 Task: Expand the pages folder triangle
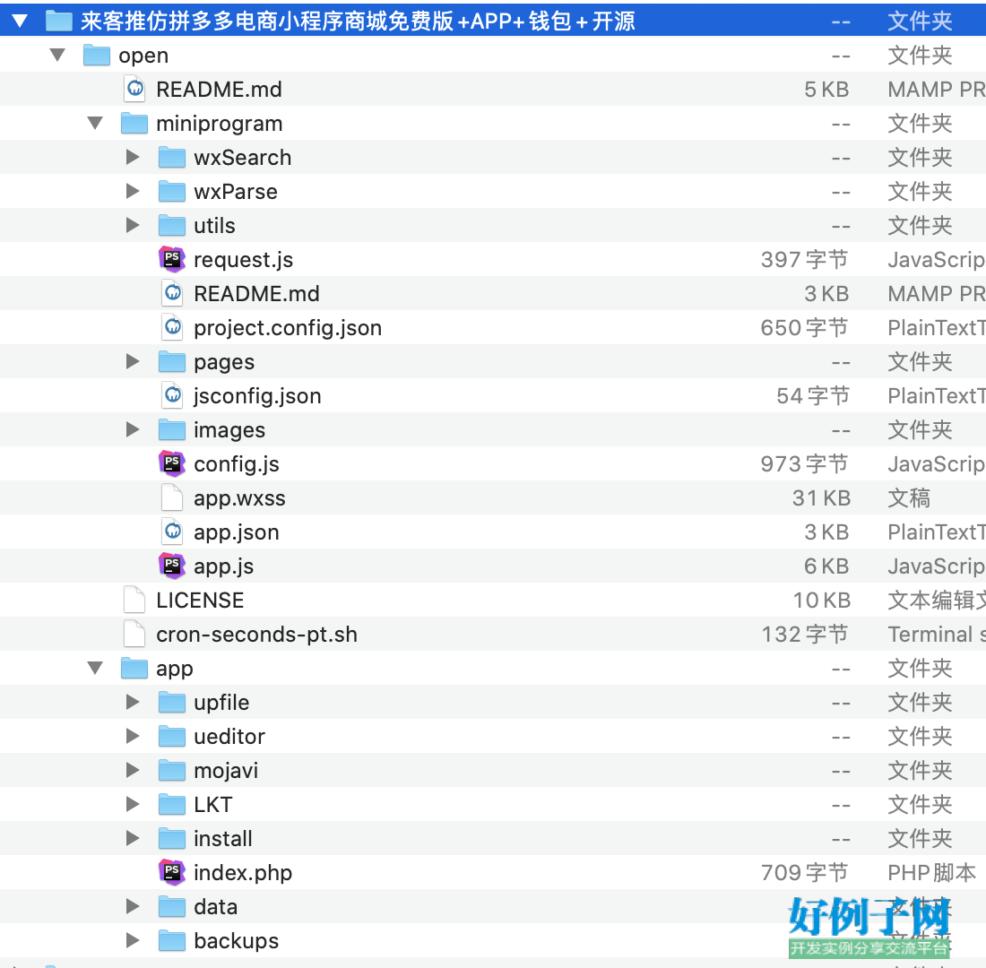[132, 362]
